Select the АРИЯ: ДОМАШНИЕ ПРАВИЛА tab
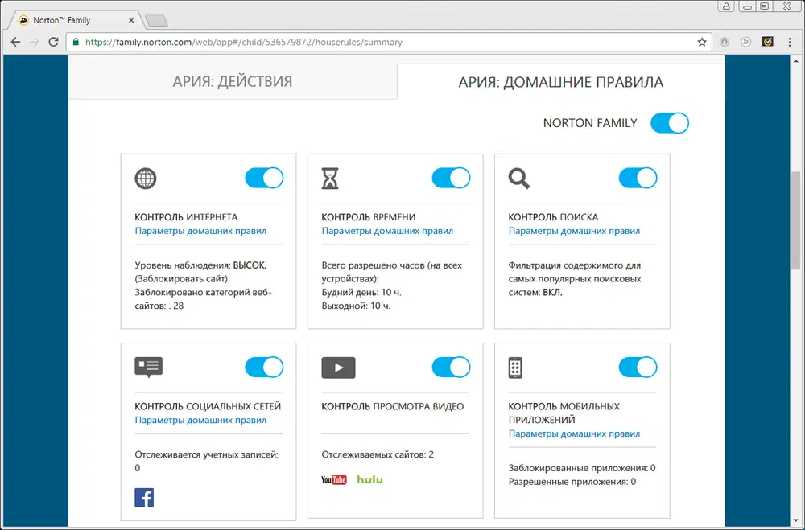 [x=560, y=81]
